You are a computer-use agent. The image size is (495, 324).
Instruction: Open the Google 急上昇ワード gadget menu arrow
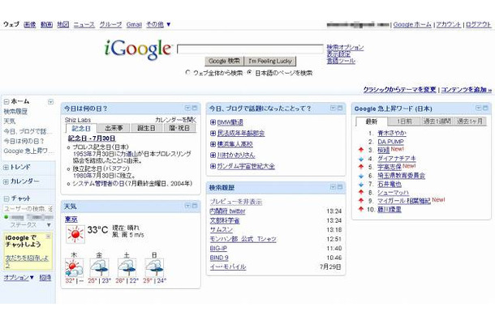pos(478,108)
